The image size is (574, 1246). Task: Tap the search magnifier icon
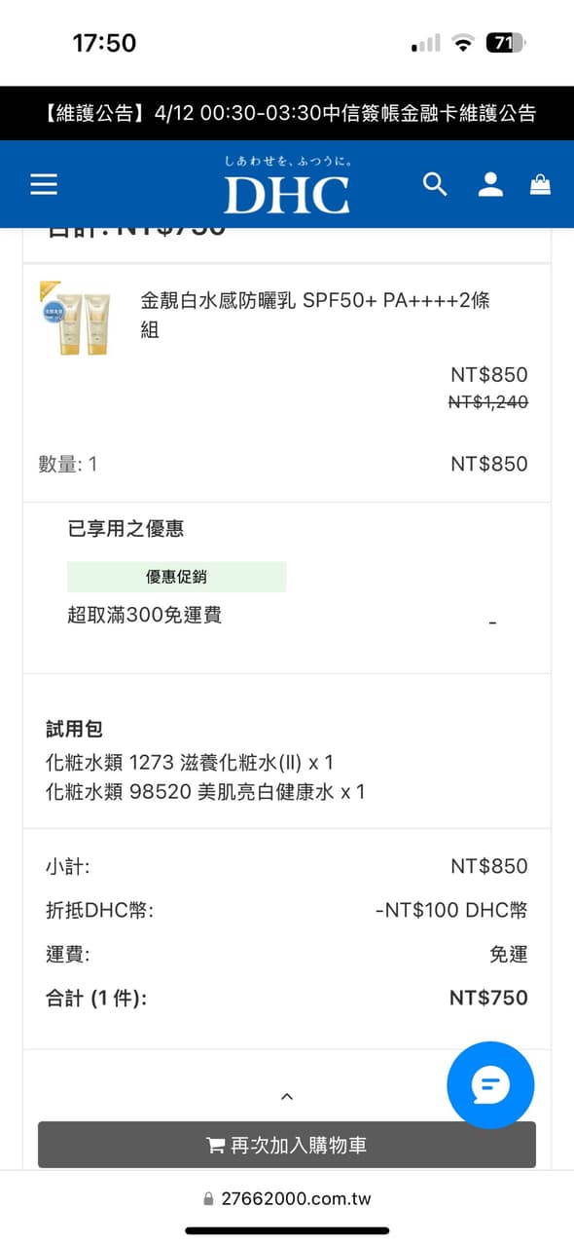[435, 184]
